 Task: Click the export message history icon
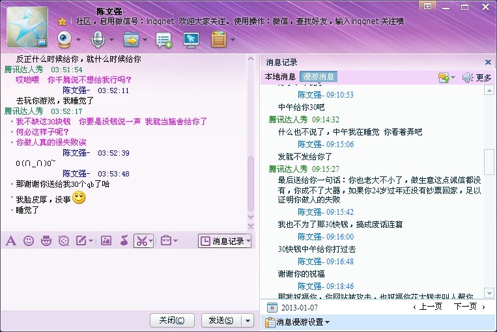point(444,77)
